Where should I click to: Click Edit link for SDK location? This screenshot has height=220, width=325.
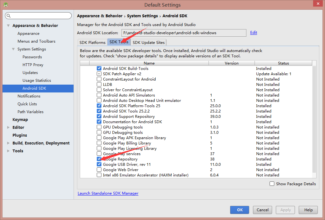[x=254, y=33]
